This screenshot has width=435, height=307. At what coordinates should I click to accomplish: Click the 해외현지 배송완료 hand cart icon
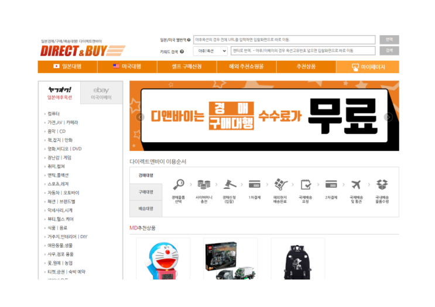(280, 184)
